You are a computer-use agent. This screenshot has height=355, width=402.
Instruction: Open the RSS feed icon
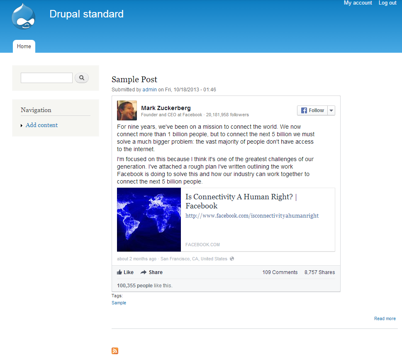coord(115,350)
